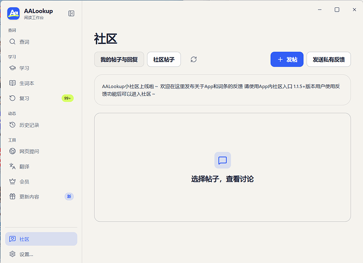
Task: Minimize the AALookup window
Action: pos(320,9)
